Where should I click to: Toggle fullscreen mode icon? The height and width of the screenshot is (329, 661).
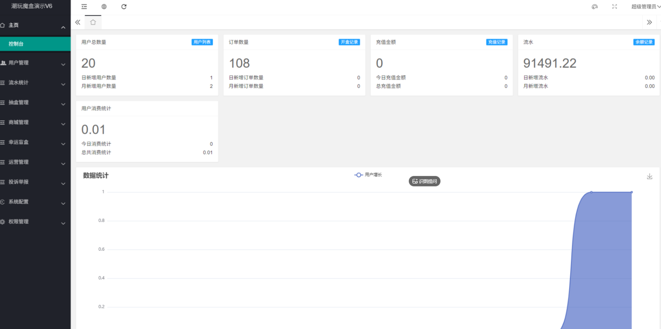(615, 7)
